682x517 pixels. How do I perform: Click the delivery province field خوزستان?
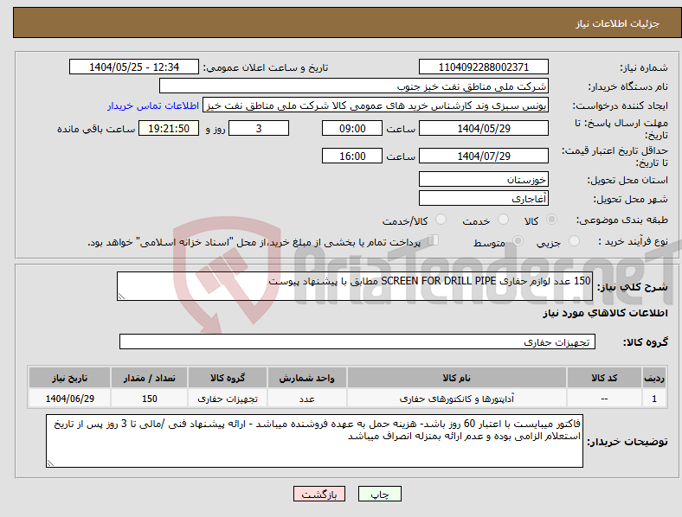pyautogui.click(x=484, y=179)
